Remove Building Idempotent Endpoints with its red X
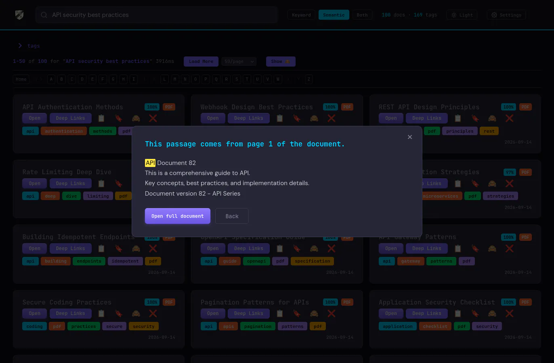 pyautogui.click(x=153, y=248)
